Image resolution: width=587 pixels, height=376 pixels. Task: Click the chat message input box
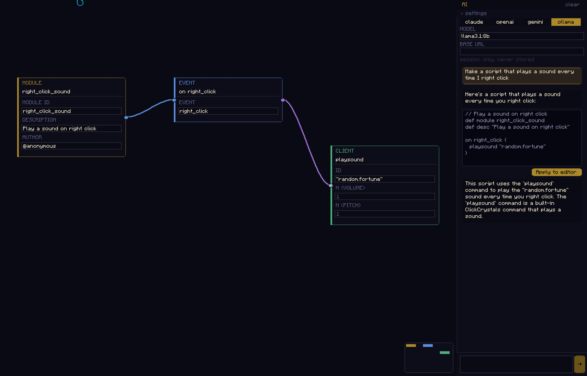516,364
